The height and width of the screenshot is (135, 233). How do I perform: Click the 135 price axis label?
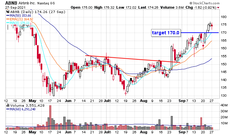coord(223,88)
